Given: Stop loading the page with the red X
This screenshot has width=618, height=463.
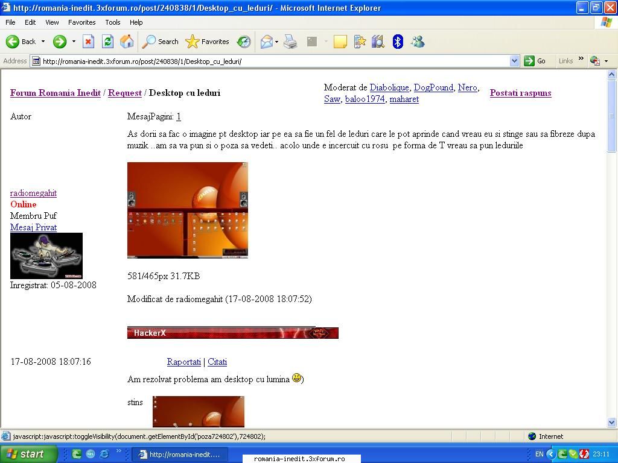Looking at the screenshot, I should [88, 42].
